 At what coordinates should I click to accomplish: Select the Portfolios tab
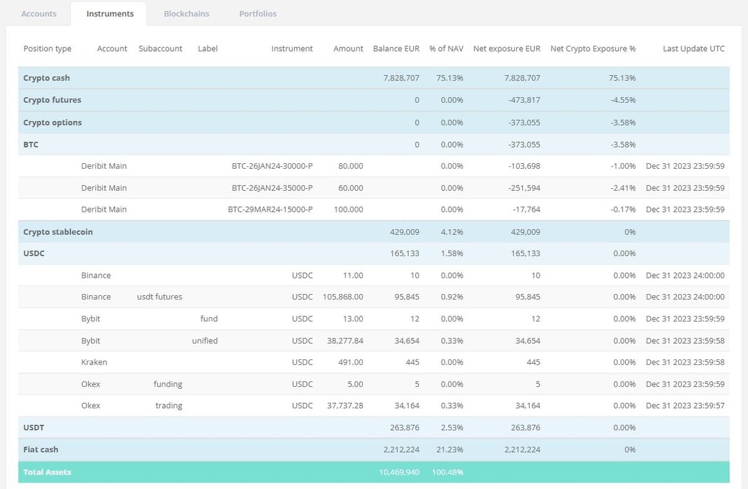pos(257,13)
